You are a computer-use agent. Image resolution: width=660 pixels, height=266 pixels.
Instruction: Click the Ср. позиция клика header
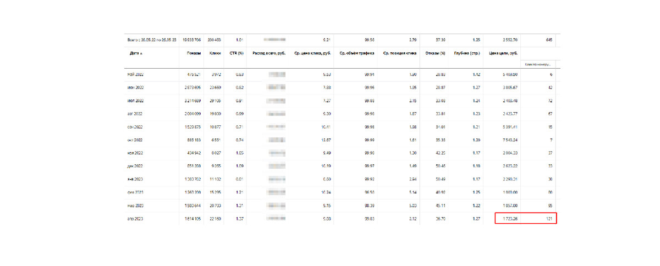(400, 53)
